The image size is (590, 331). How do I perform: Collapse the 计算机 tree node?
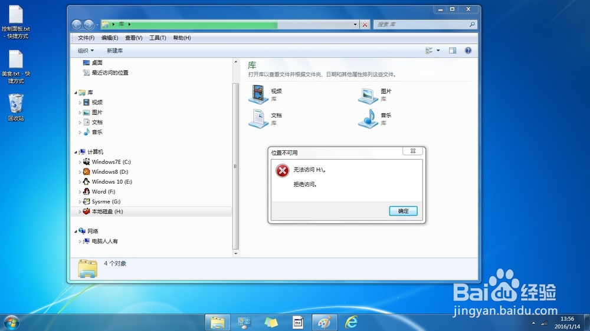[x=76, y=152]
